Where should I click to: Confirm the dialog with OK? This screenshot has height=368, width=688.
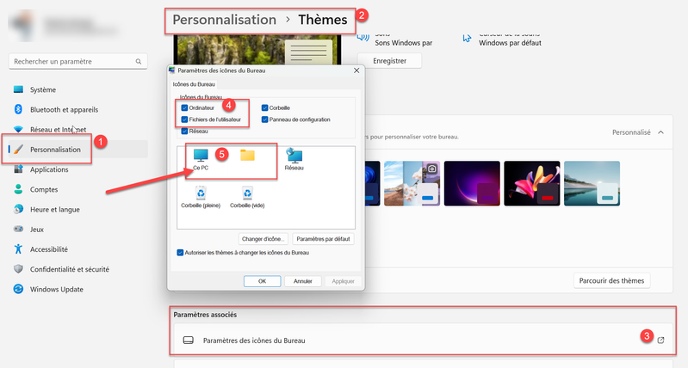coord(262,281)
